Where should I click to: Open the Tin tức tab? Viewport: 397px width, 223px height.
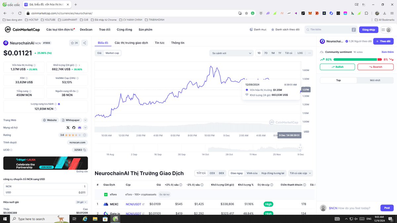pos(160,43)
